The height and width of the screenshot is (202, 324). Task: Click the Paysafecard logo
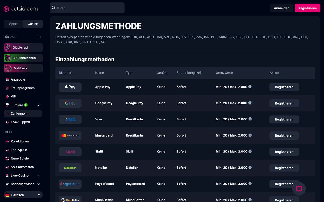pos(70,184)
